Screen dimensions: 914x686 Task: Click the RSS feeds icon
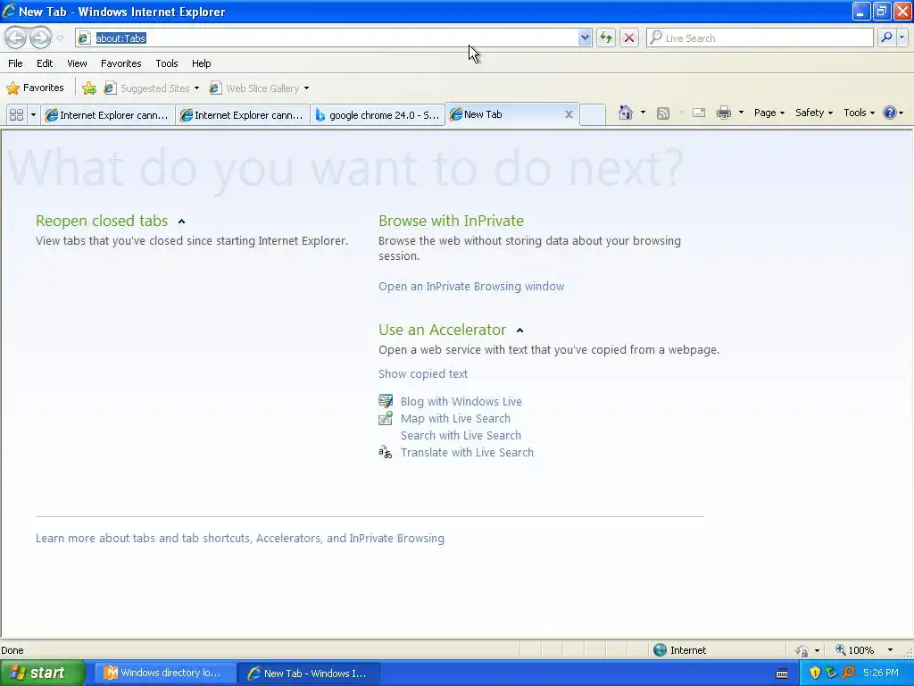(663, 113)
